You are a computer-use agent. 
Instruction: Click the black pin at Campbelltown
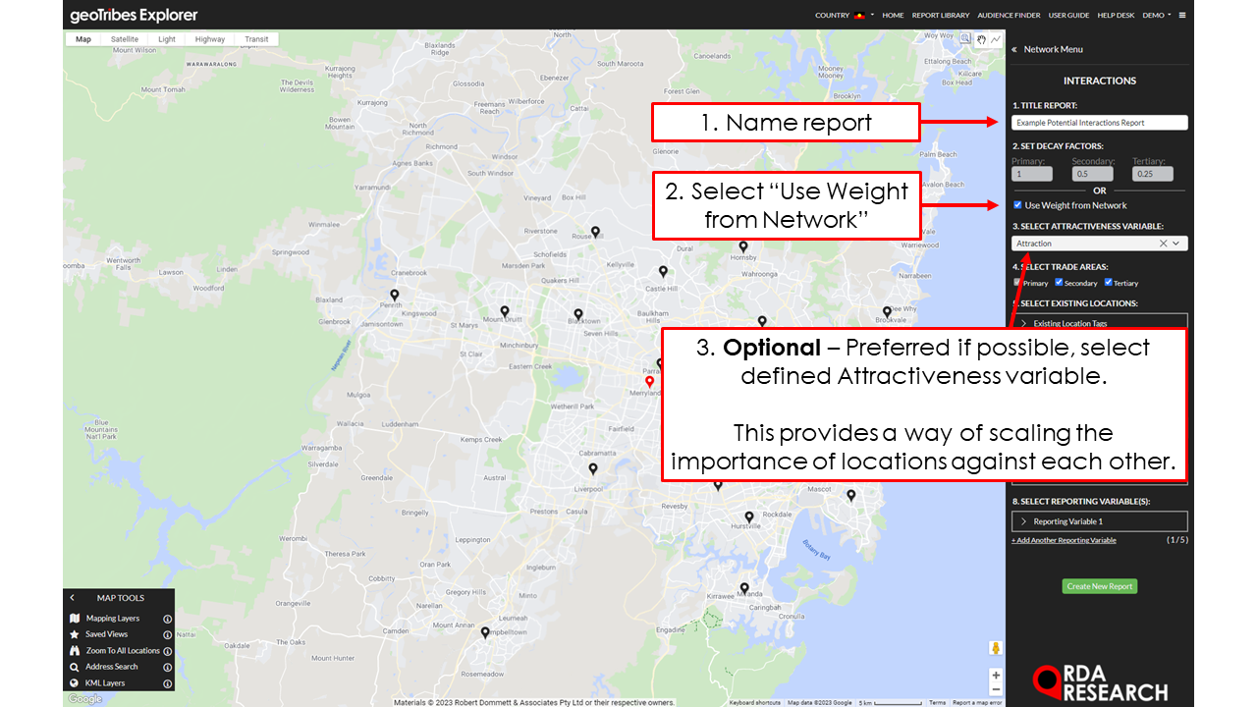(485, 633)
